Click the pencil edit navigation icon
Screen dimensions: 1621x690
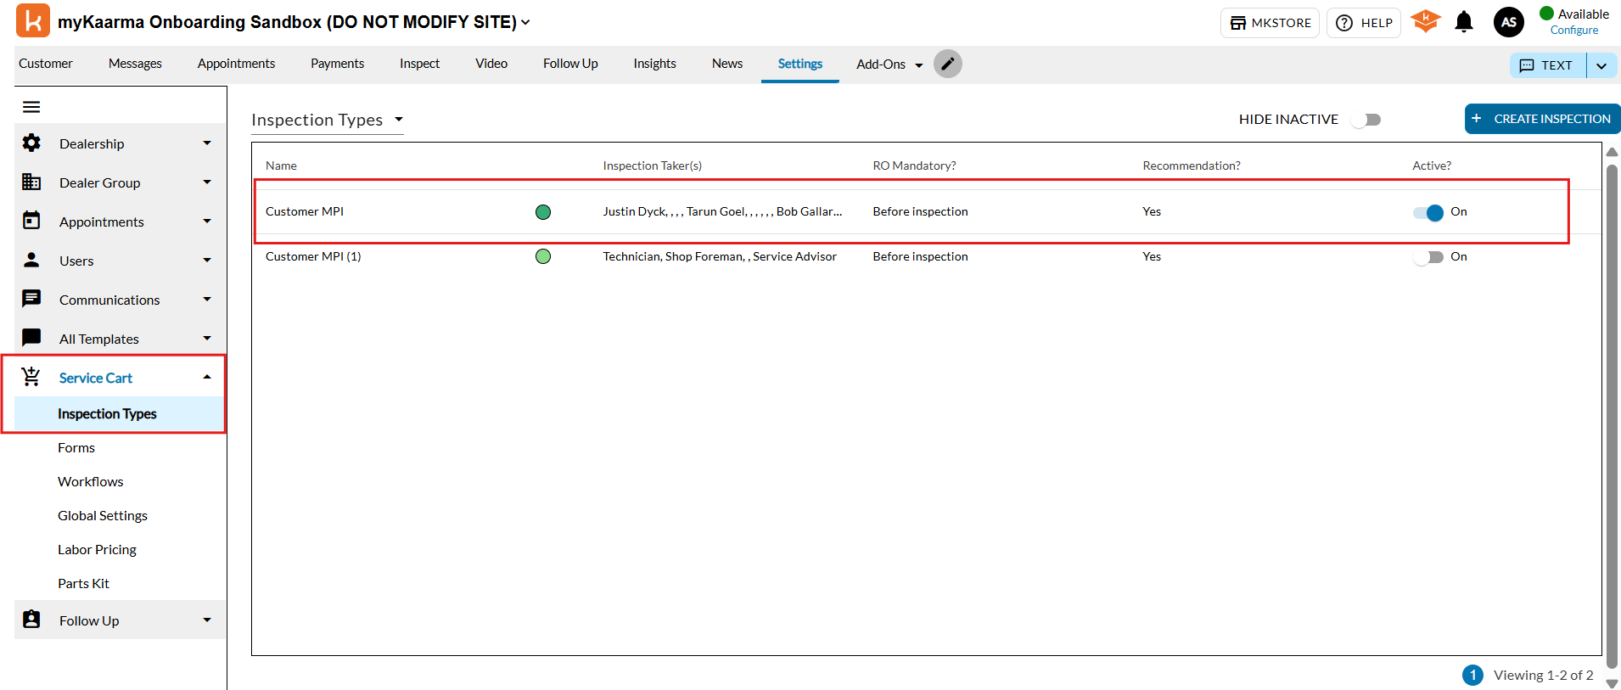pos(948,64)
